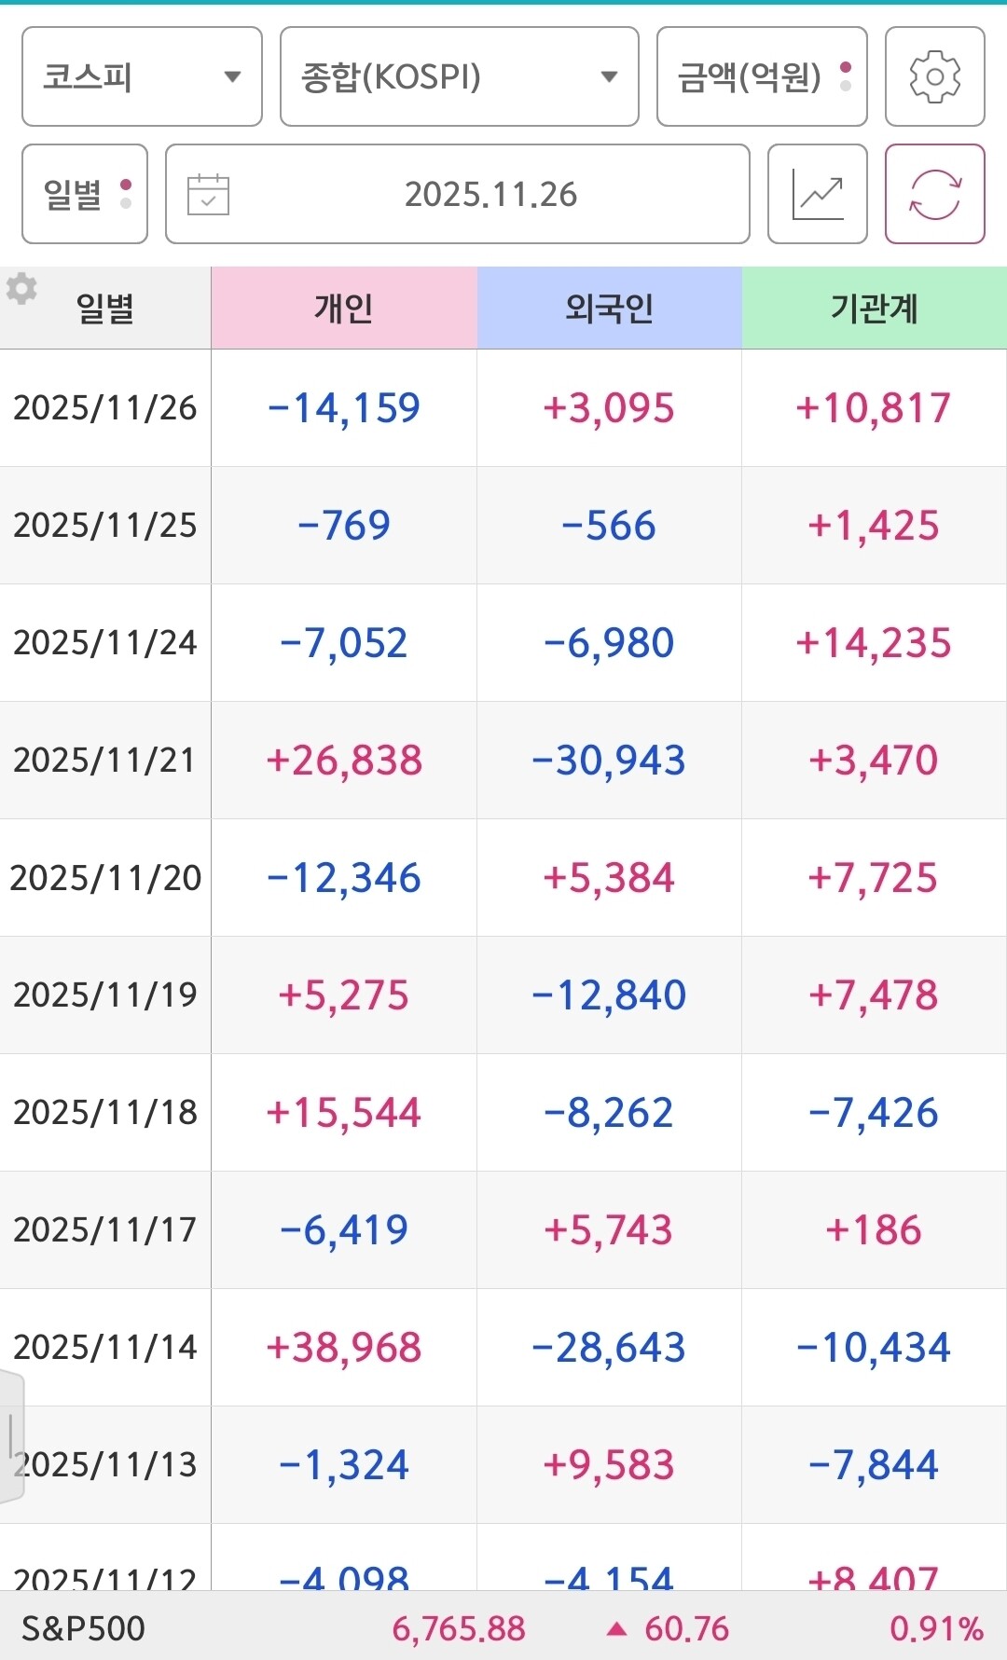The height and width of the screenshot is (1660, 1007).
Task: Select the 개인 column header
Action: point(344,308)
